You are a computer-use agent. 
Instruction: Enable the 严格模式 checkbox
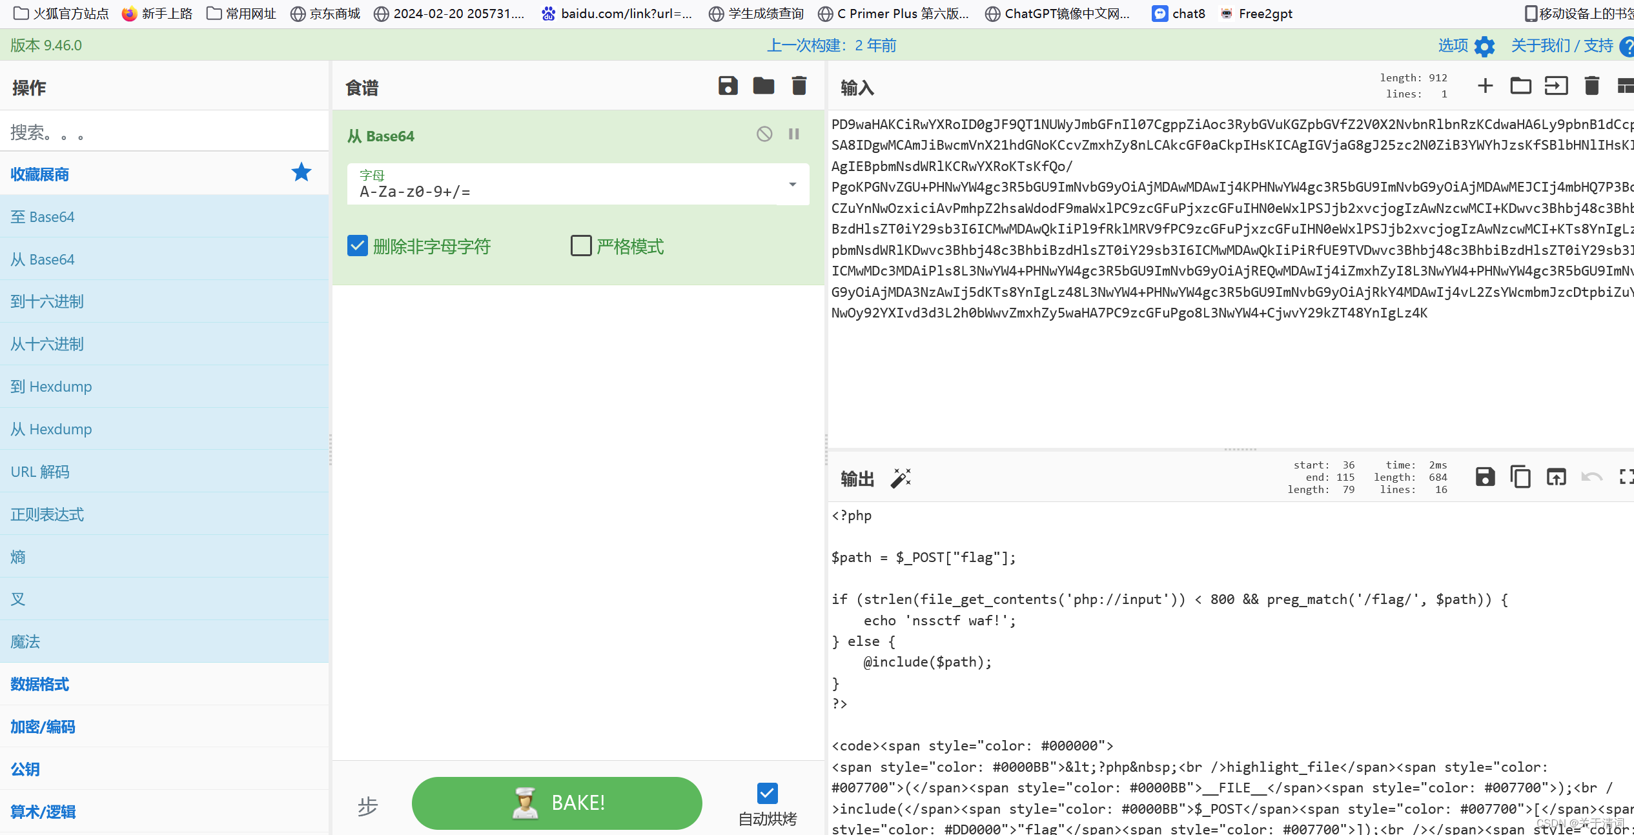coord(581,246)
